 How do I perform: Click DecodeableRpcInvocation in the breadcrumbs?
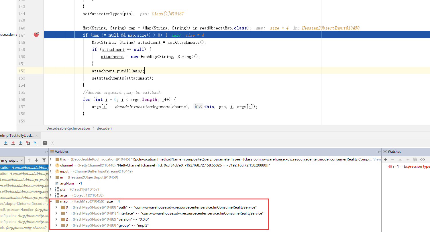click(68, 128)
